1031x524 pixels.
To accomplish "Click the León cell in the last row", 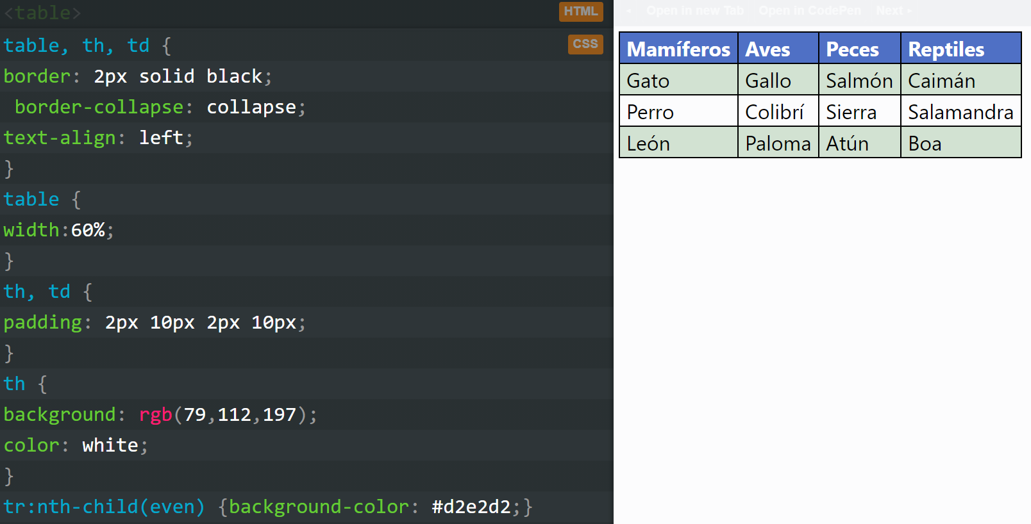I will 649,143.
